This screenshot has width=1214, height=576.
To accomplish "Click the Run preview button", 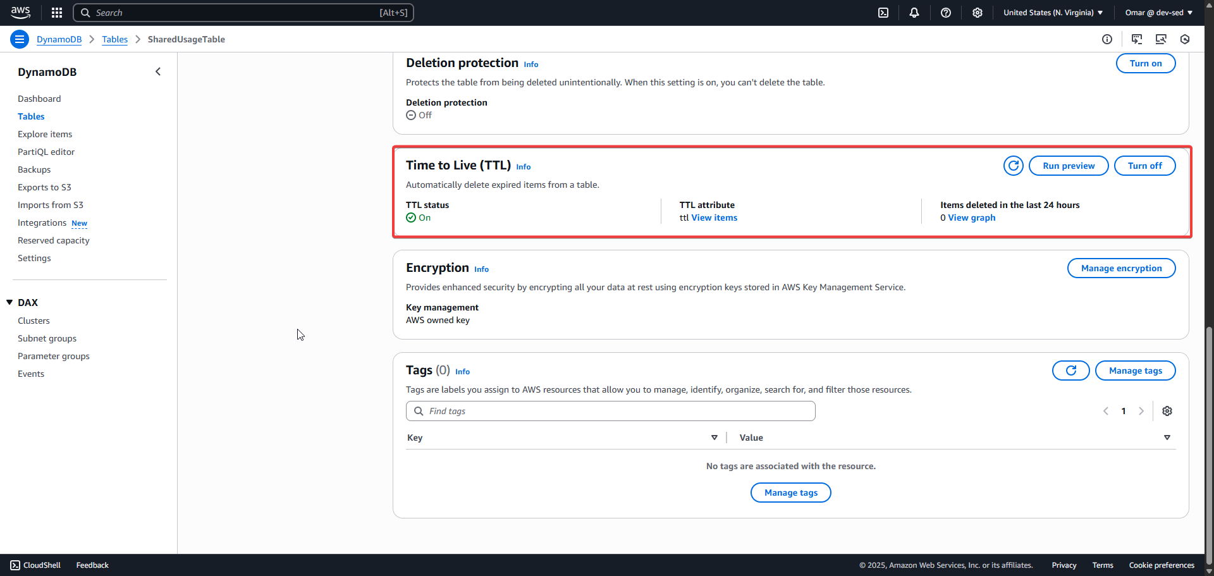I will (1069, 166).
